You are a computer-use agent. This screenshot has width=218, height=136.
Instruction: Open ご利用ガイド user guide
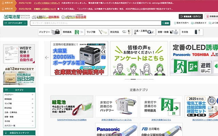click(198, 23)
